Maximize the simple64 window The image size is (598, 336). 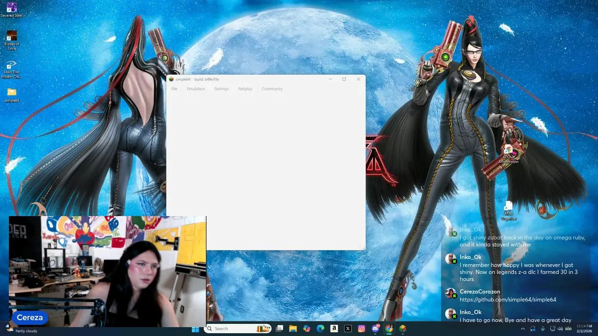(344, 79)
